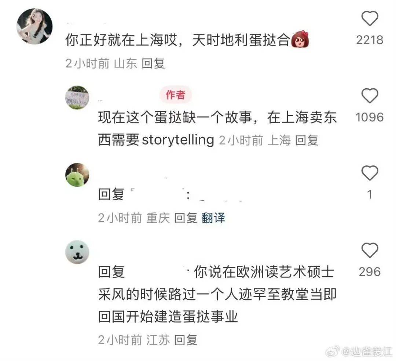Reply to the Shandong comment
The width and height of the screenshot is (396, 361).
(153, 63)
